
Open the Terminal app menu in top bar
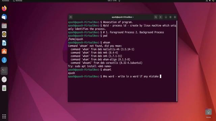18,1
